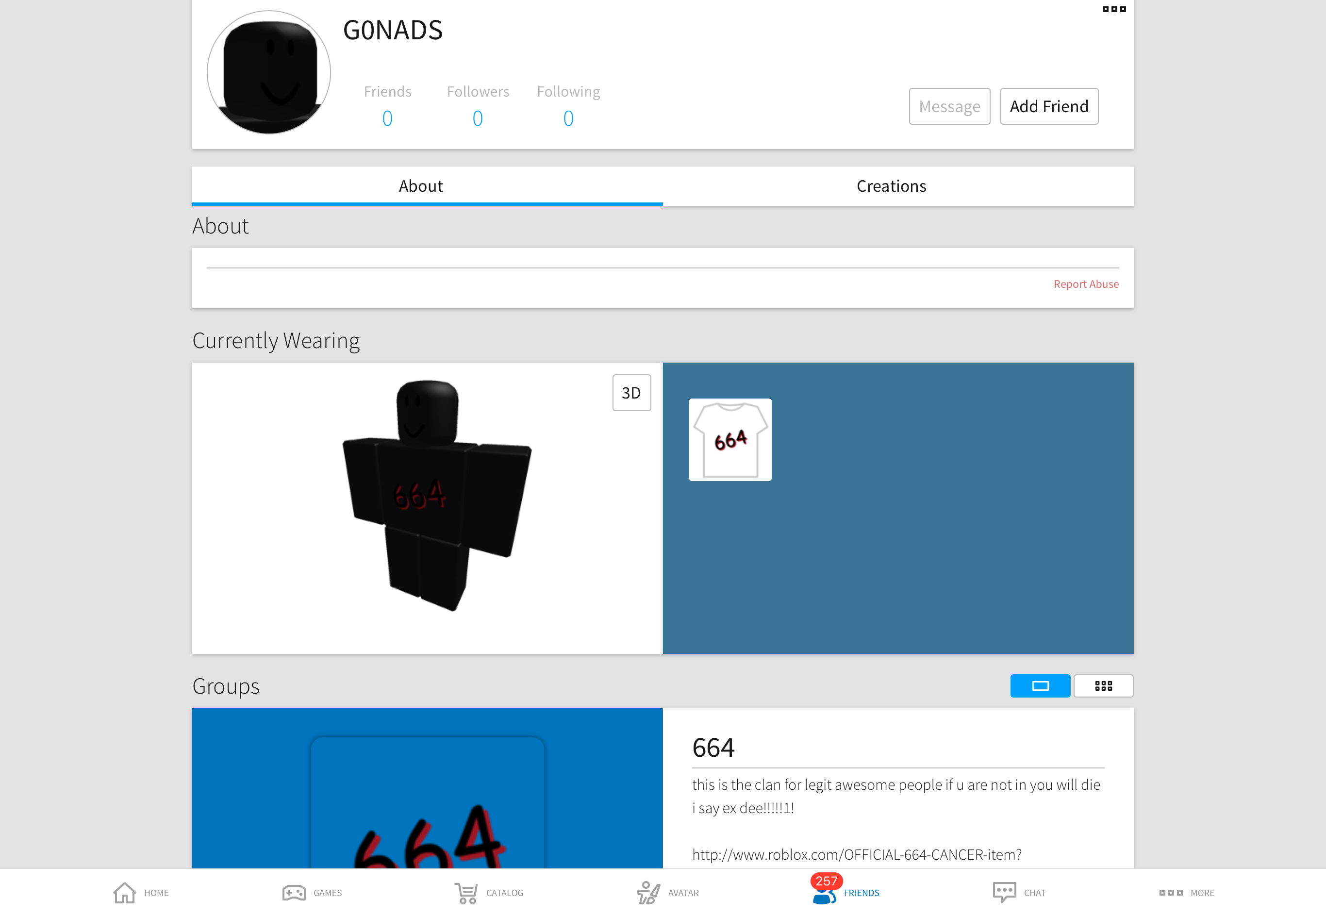
Task: Open Chat via bottom nav icon
Action: tap(1020, 891)
